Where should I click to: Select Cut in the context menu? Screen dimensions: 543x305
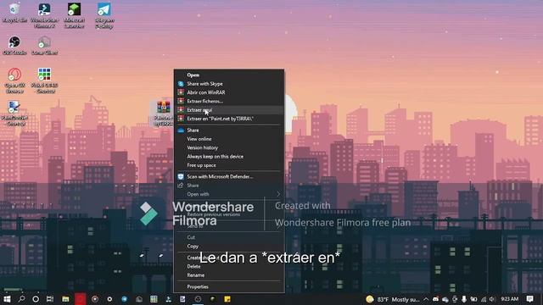point(229,237)
